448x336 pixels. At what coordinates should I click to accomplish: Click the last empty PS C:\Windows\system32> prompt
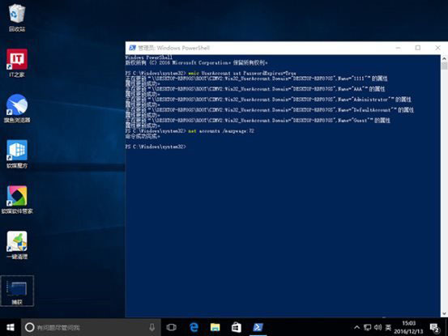(x=156, y=147)
